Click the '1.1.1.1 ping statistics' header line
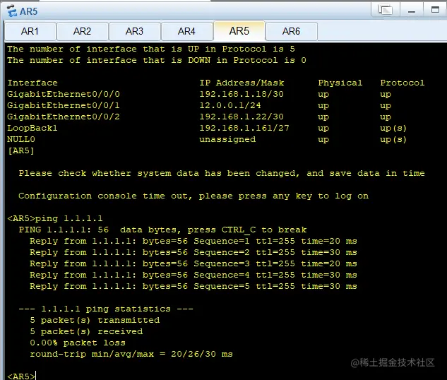This screenshot has height=380, width=447. click(x=106, y=309)
